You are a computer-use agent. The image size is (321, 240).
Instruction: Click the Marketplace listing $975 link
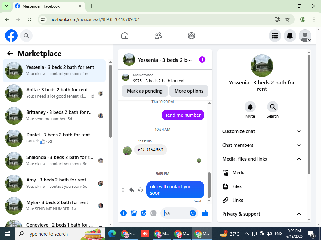159,81
